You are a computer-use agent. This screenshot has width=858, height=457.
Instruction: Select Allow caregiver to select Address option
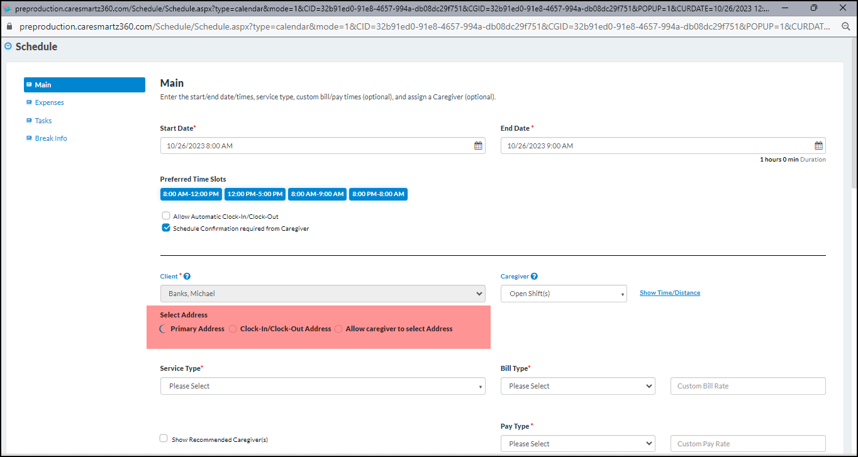coord(338,329)
